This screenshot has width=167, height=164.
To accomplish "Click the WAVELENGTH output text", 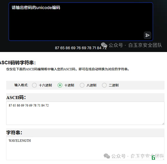I will pyautogui.click(x=20, y=141).
